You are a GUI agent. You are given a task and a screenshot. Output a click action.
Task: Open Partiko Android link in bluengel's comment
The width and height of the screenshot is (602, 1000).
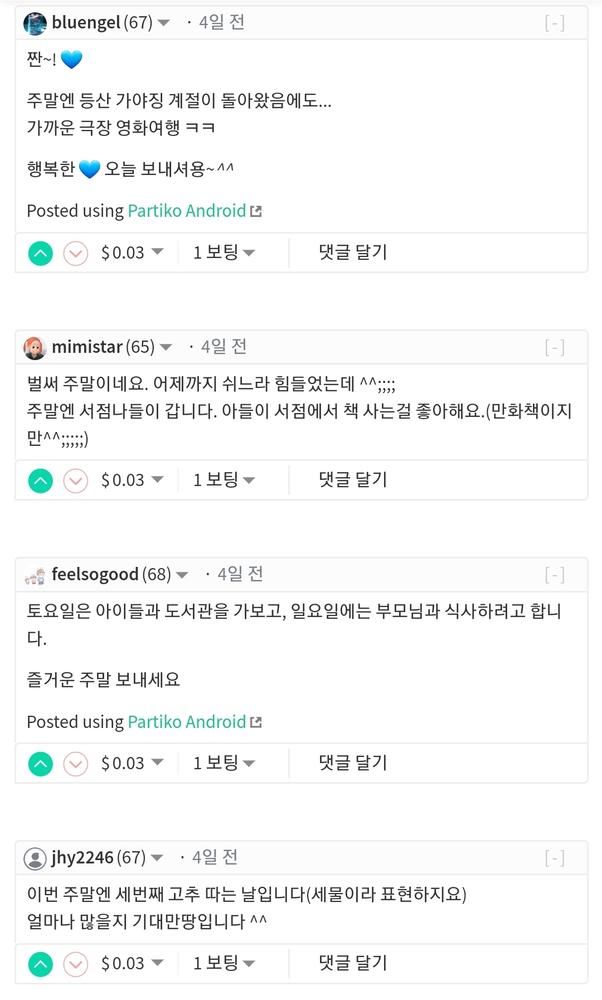click(x=187, y=211)
